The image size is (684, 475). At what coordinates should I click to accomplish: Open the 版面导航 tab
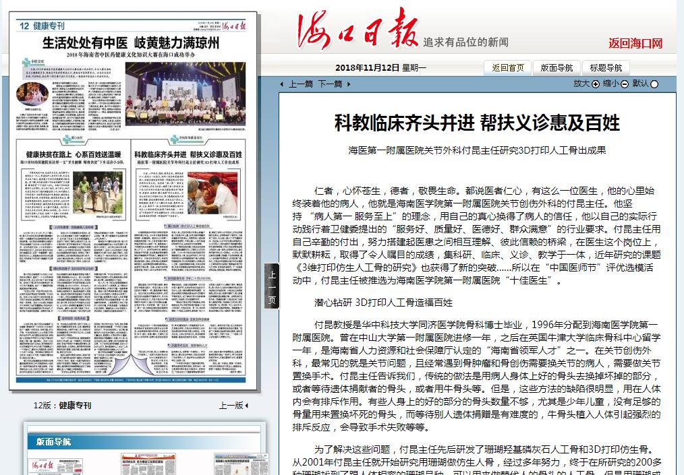[x=557, y=68]
